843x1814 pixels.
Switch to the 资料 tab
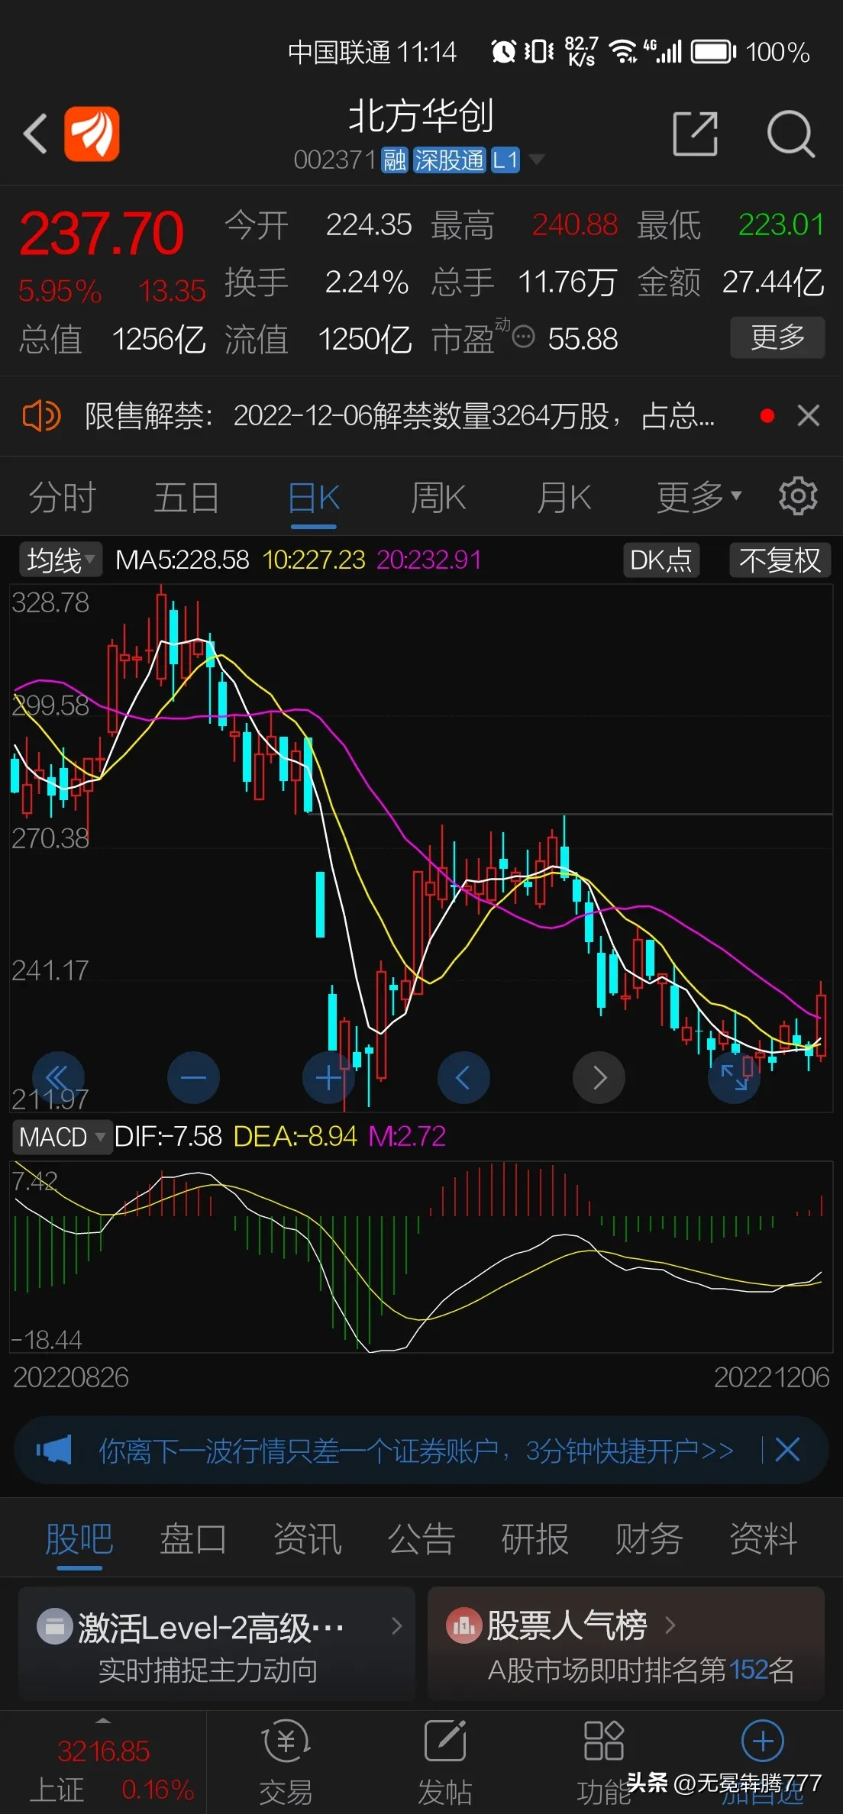tap(764, 1538)
